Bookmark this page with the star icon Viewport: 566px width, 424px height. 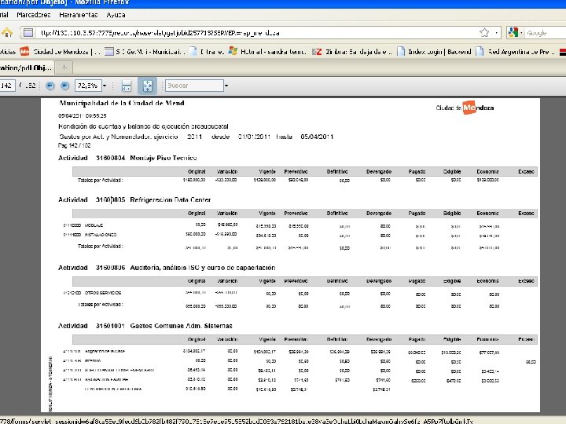484,33
